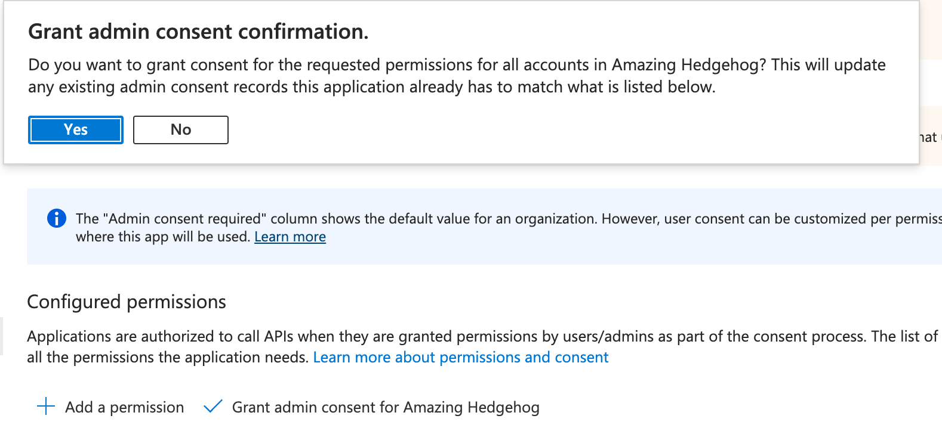Click 'This will update' text in dialog
The height and width of the screenshot is (428, 942).
tap(828, 65)
